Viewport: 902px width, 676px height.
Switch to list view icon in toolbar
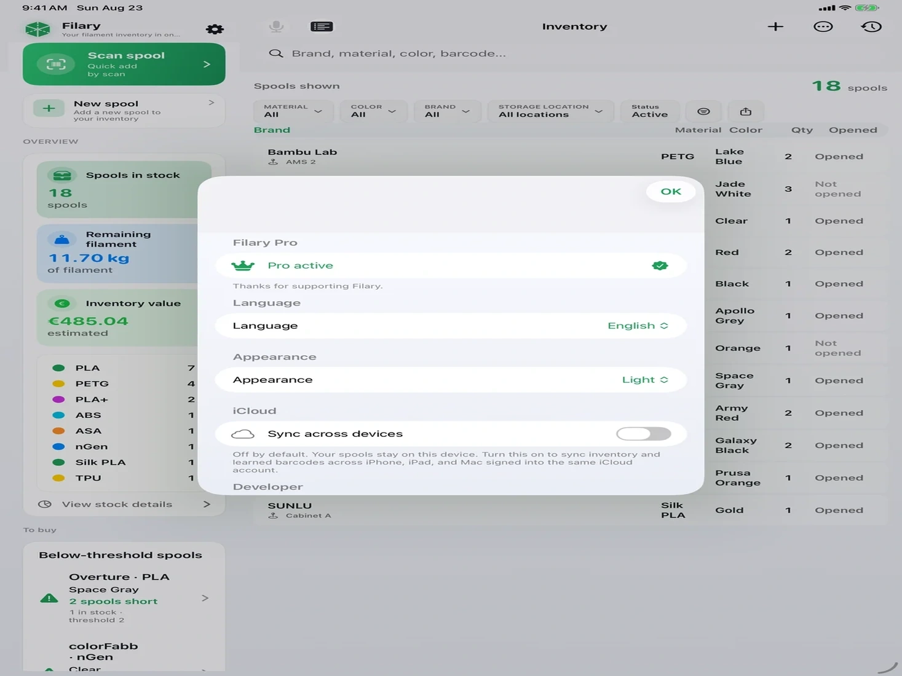(x=322, y=26)
